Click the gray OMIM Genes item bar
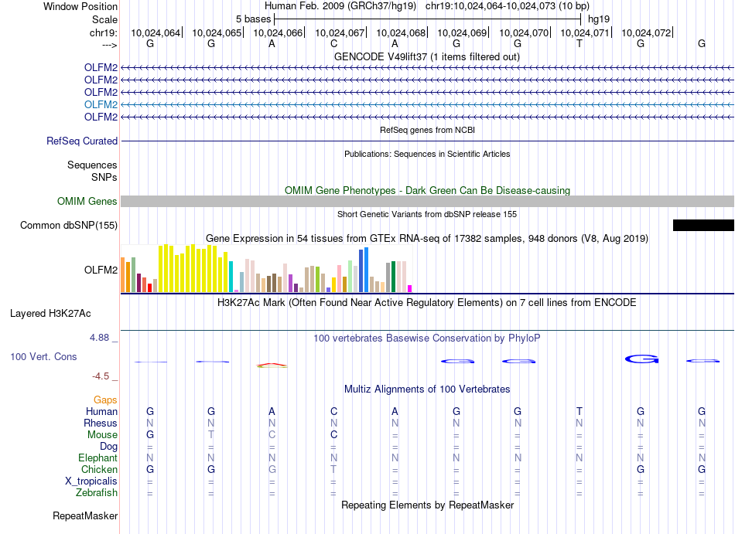 (427, 201)
